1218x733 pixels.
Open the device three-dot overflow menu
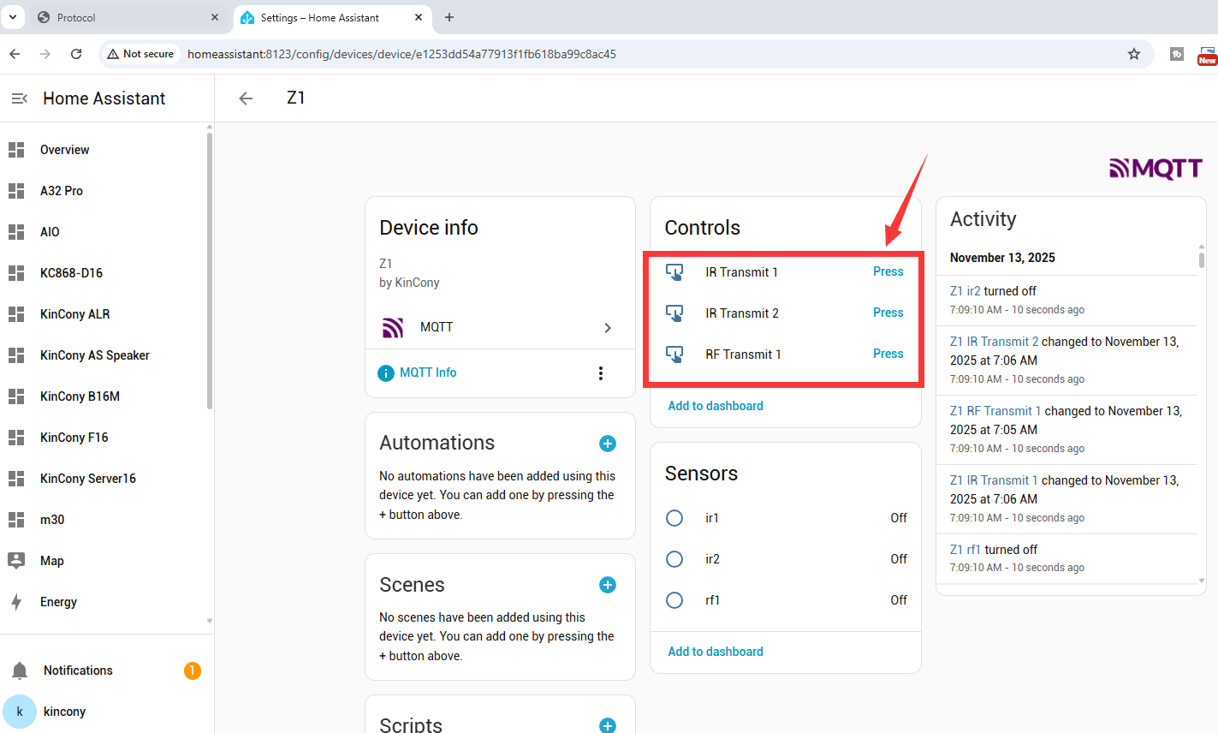[601, 373]
